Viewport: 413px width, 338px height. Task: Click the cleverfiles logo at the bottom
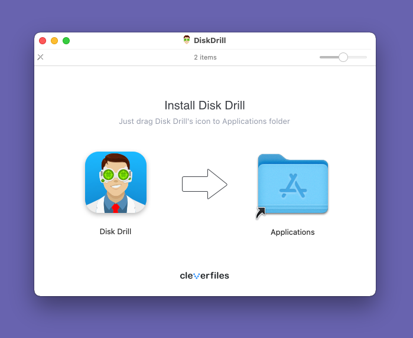click(x=204, y=275)
